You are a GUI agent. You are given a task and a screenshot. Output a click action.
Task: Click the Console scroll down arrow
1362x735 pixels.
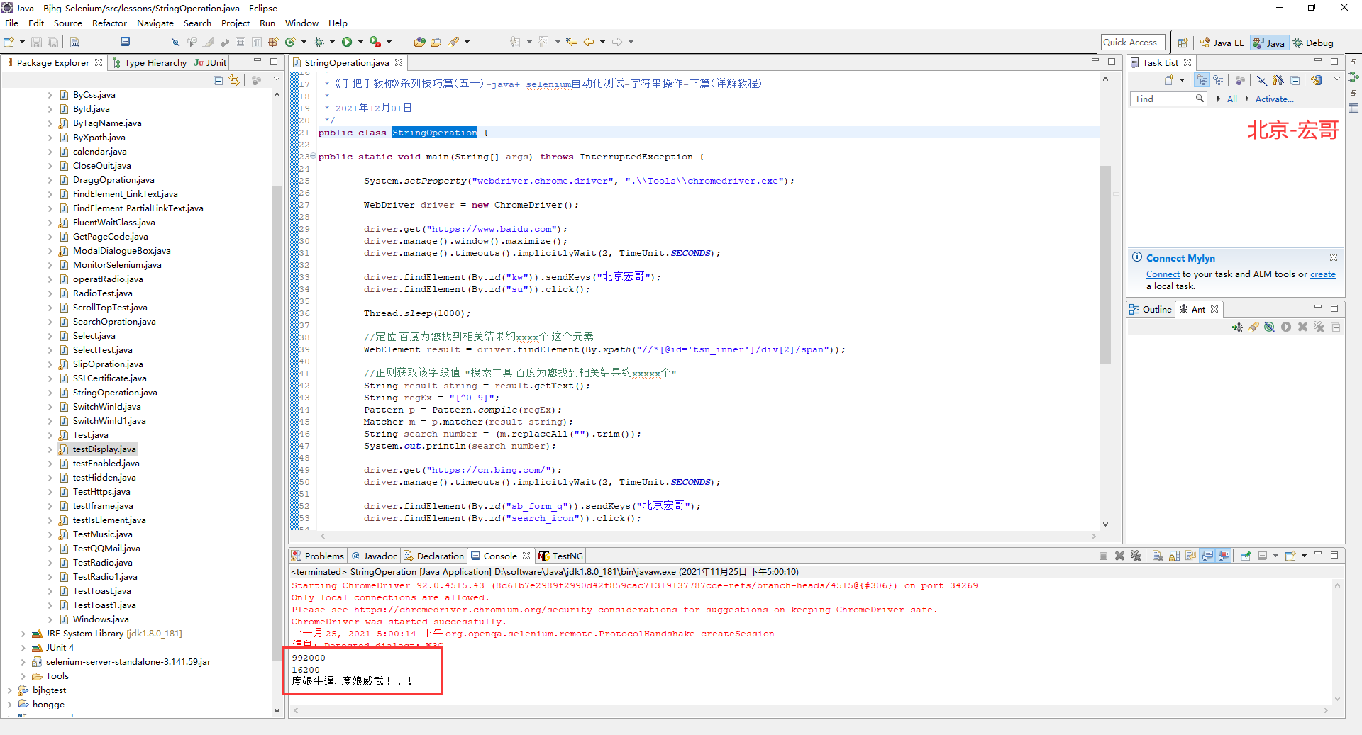(1337, 699)
